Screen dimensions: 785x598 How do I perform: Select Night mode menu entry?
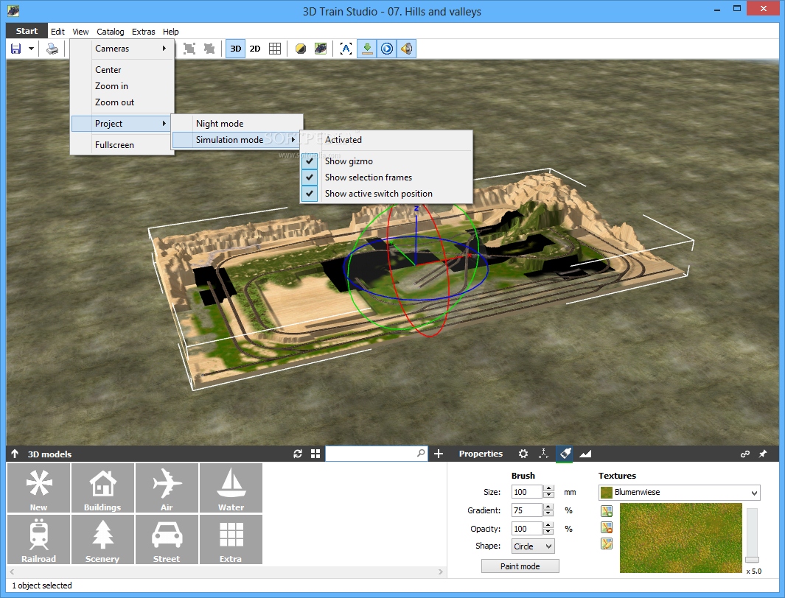(237, 124)
